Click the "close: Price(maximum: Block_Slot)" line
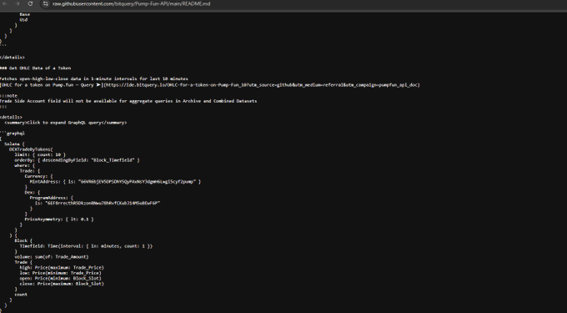 pyautogui.click(x=62, y=284)
